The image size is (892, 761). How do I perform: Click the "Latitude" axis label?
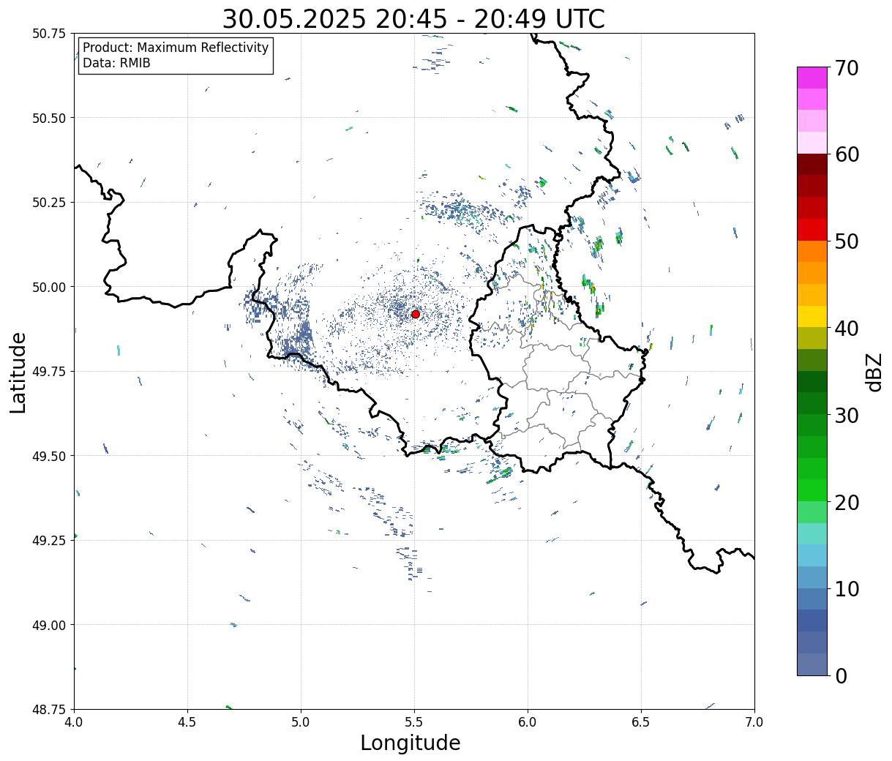[18, 372]
